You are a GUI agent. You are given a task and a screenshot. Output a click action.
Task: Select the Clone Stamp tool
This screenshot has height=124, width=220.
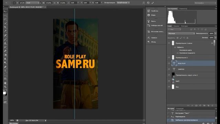point(5,43)
